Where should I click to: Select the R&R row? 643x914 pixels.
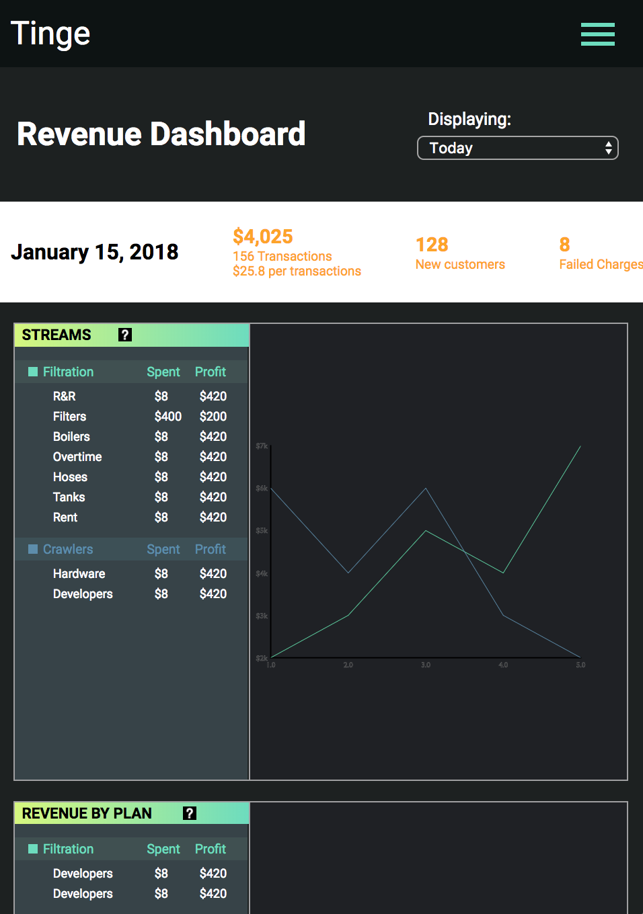point(132,396)
